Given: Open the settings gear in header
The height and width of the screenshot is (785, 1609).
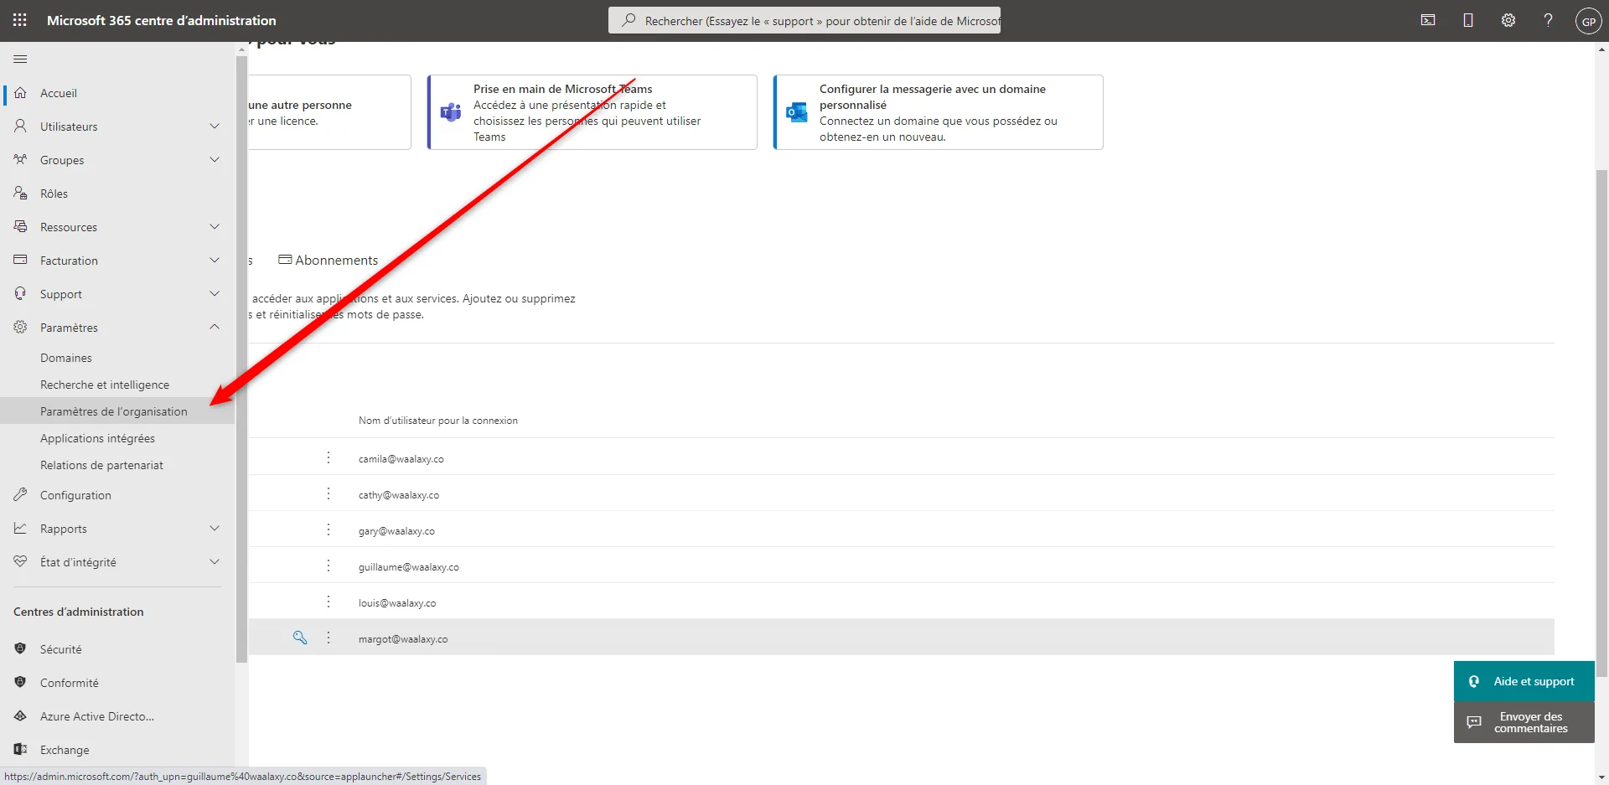Looking at the screenshot, I should click(1508, 21).
